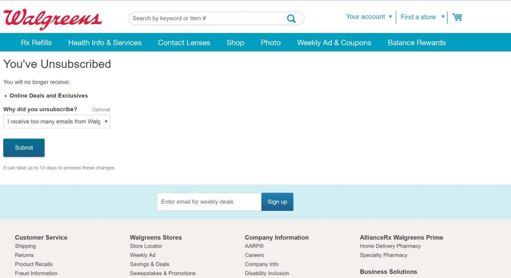The image size is (511, 278).
Task: Open the AARP link
Action: tap(254, 246)
